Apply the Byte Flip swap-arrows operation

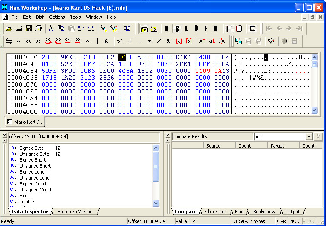point(9,41)
